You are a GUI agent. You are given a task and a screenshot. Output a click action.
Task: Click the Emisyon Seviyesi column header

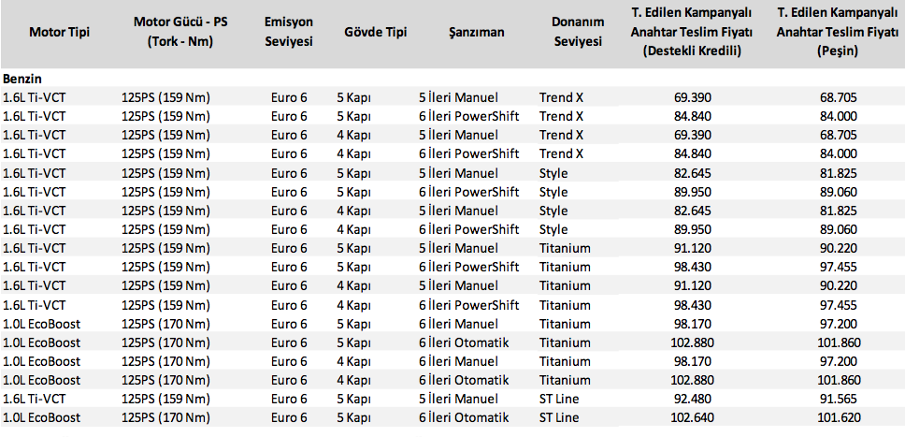pyautogui.click(x=289, y=32)
